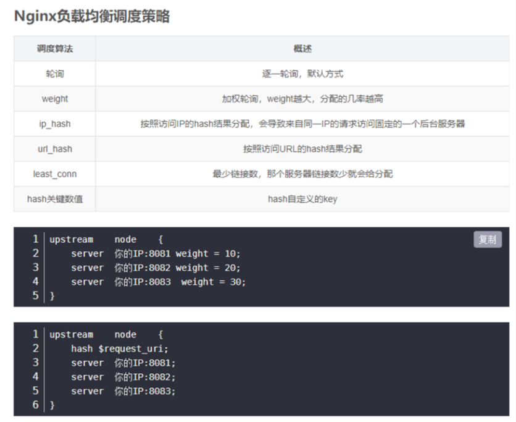The image size is (516, 422).
Task: Click line 'server 你的IP:8083;' in second block
Action: pyautogui.click(x=123, y=391)
